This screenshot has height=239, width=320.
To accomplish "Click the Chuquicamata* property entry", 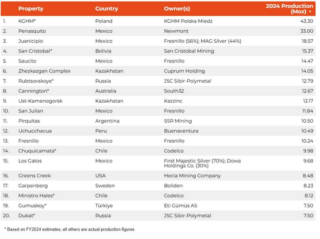I will (37, 151).
